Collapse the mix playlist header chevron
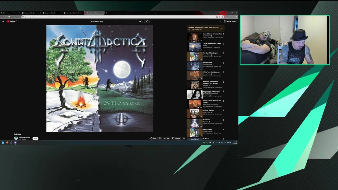This screenshot has height=190, width=338. (222, 28)
